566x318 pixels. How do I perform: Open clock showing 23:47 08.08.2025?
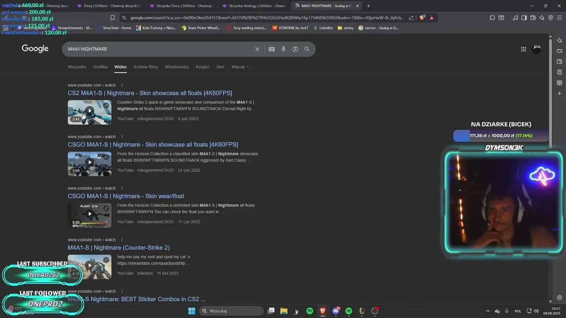552,311
